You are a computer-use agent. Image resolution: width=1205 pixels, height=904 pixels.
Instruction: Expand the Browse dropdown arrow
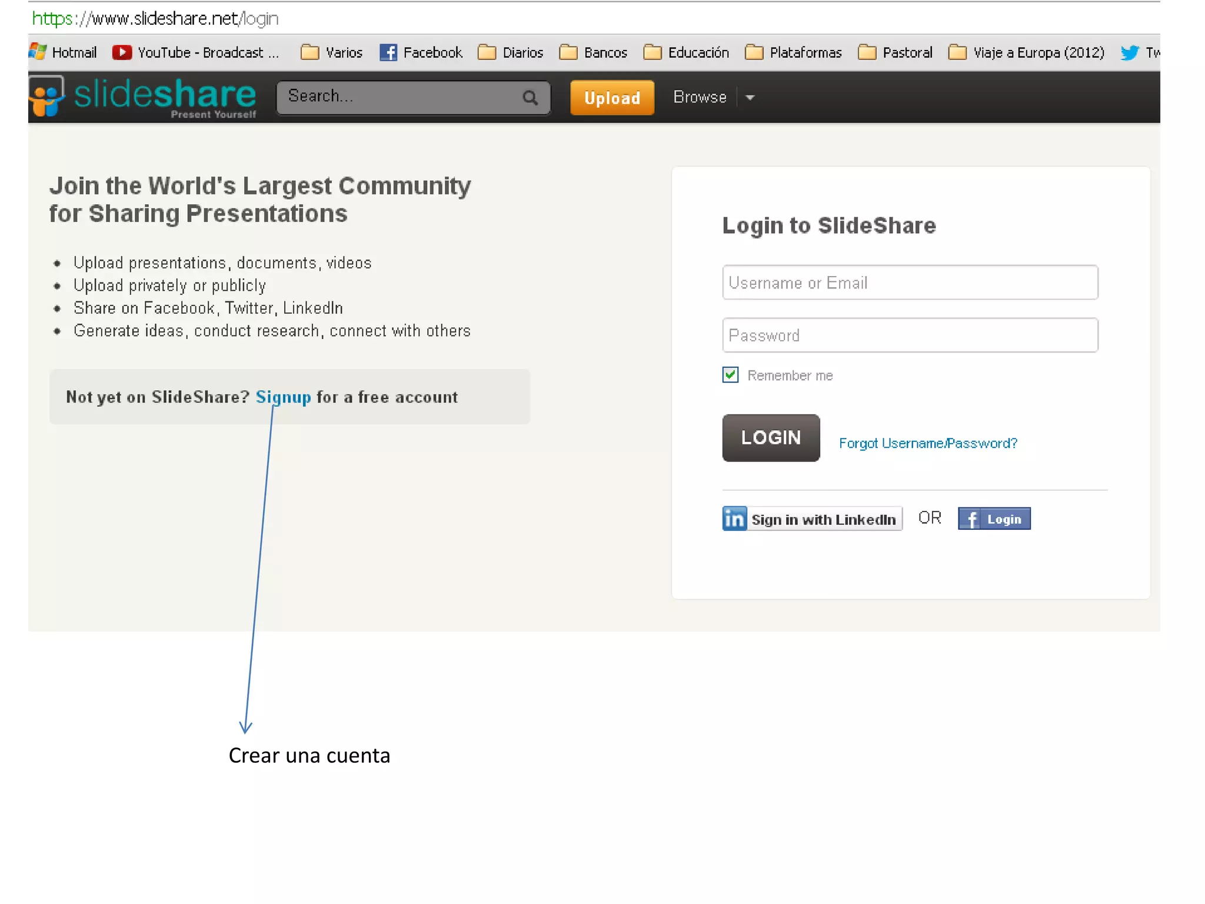[x=750, y=98]
